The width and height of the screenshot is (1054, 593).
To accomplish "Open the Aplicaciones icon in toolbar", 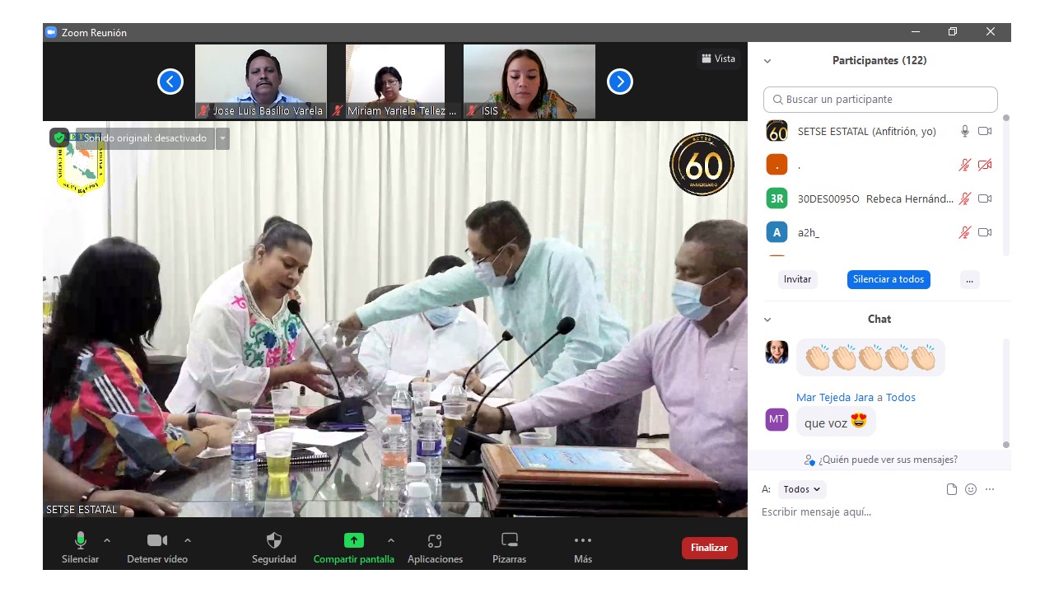I will 435,541.
